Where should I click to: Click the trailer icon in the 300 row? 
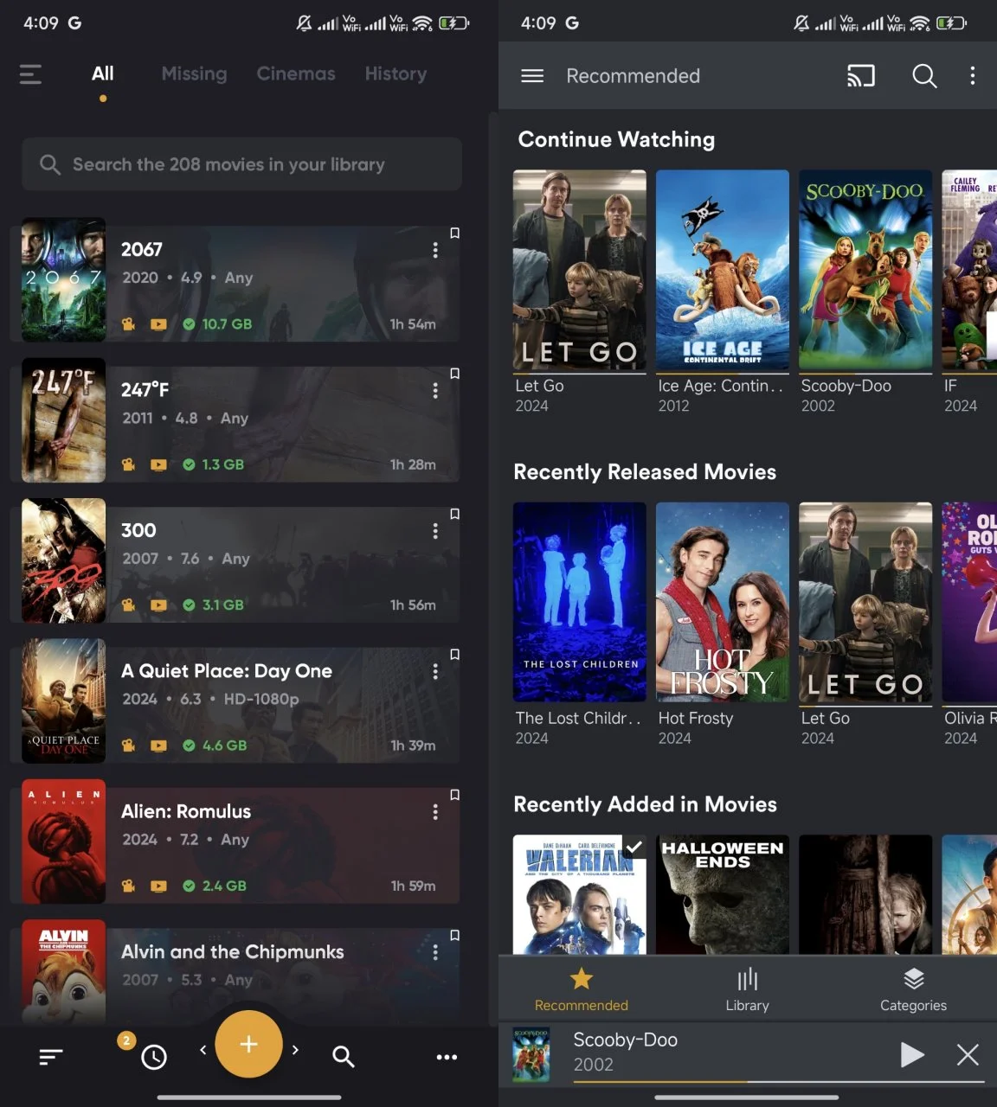coord(158,605)
